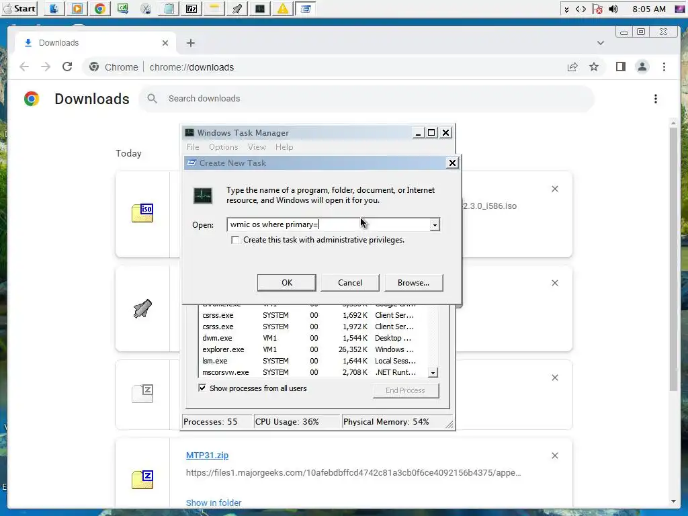The width and height of the screenshot is (688, 516).
Task: Launch the media player taskbar icon
Action: [77, 8]
